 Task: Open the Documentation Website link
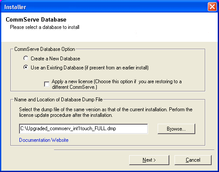44,140
